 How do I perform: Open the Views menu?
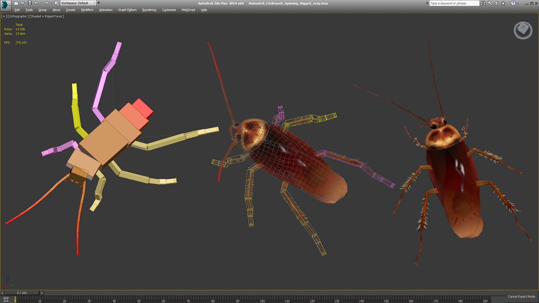[x=56, y=10]
